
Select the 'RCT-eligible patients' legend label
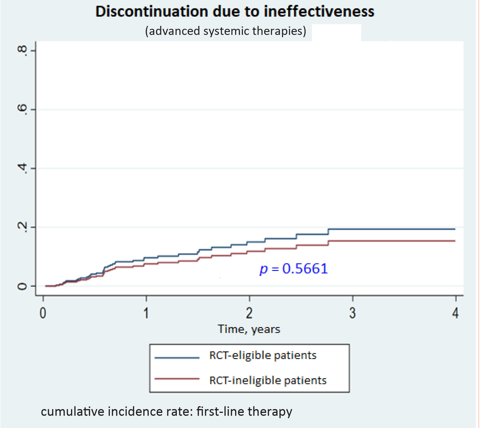[x=263, y=356]
